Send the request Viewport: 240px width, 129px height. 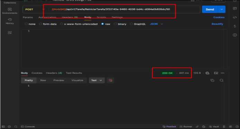point(210,9)
